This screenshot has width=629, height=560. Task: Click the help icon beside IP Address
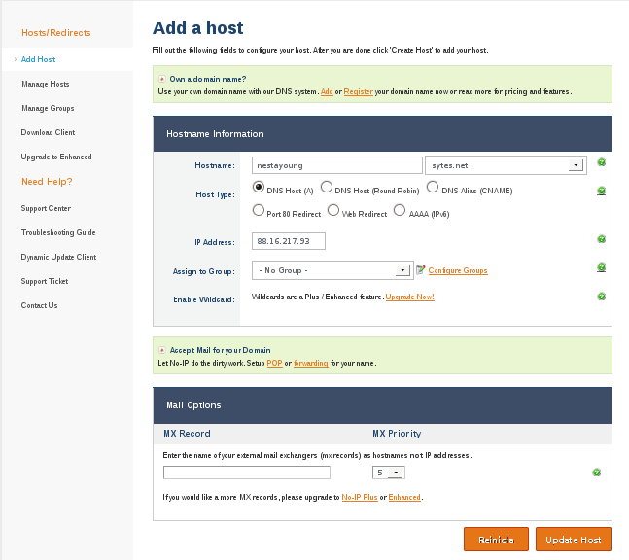click(602, 239)
